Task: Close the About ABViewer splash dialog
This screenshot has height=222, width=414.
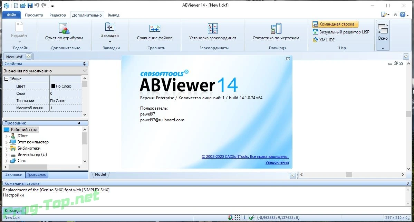Action: (288, 59)
